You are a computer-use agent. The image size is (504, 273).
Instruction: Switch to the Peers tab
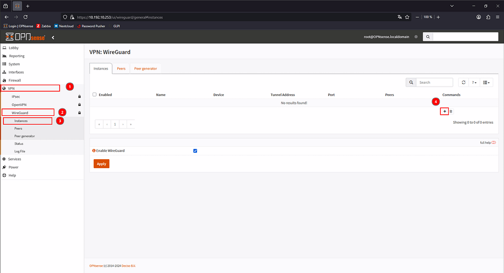coord(121,68)
